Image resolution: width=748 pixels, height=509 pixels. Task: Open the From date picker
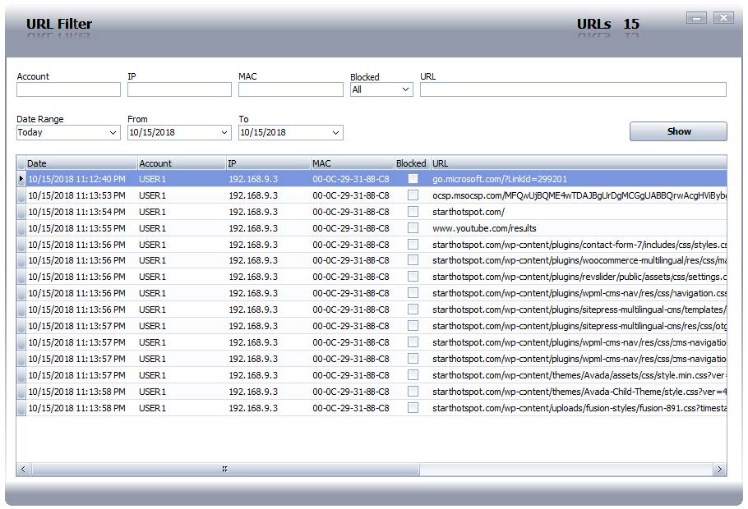click(x=179, y=132)
